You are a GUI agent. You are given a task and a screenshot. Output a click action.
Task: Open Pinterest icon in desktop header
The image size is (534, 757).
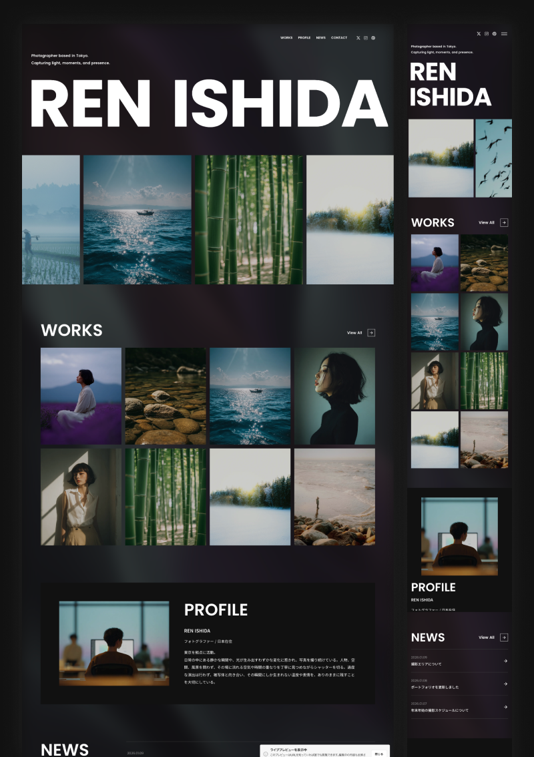pos(373,37)
